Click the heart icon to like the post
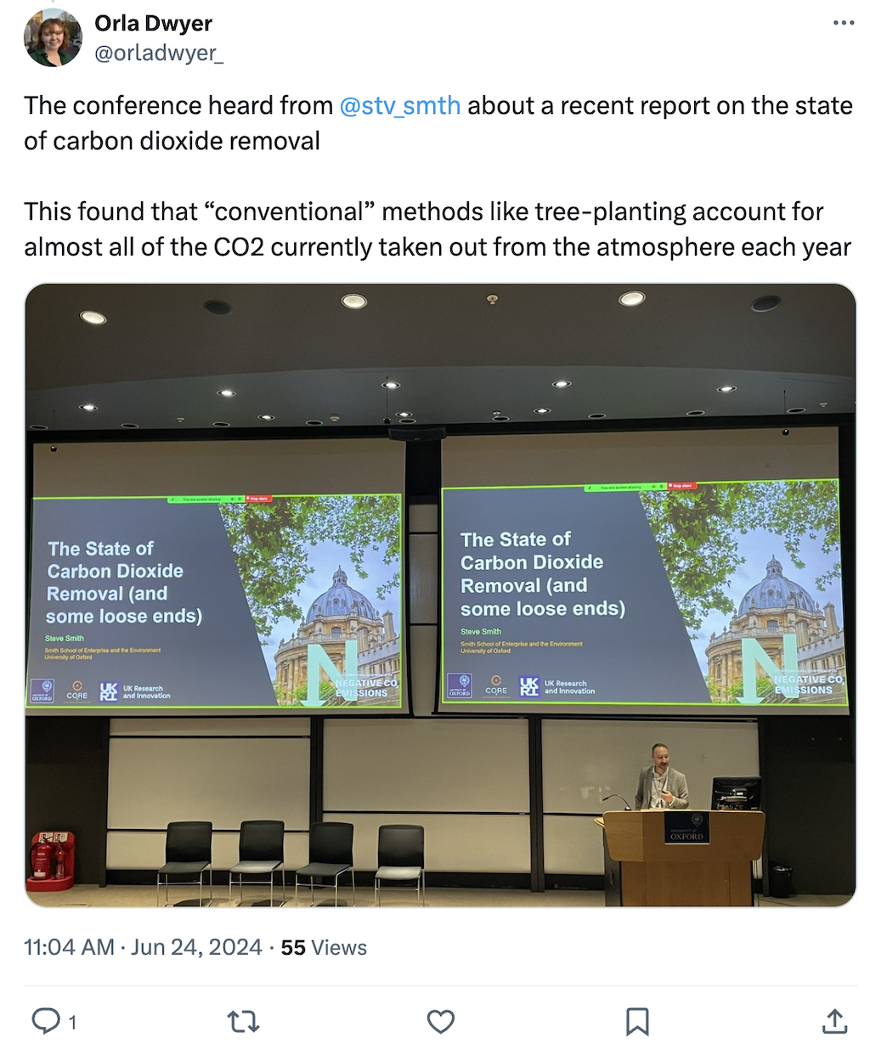This screenshot has width=870, height=1055. point(440,1021)
